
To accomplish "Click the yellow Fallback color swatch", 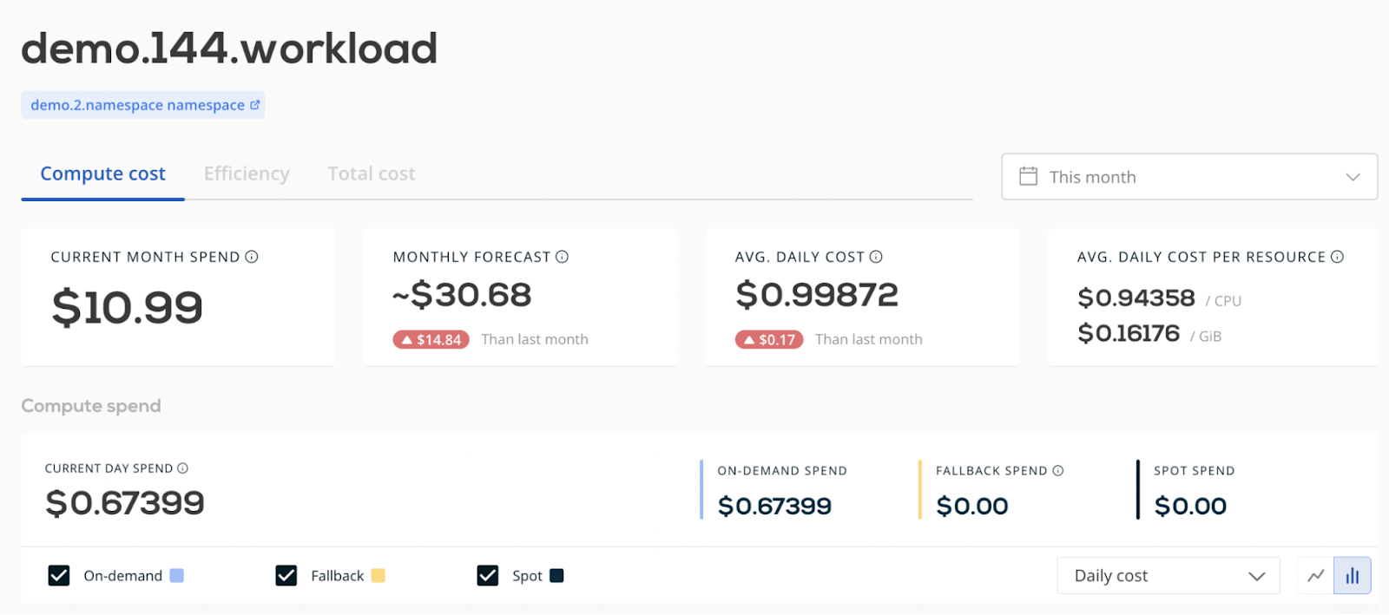I will click(378, 576).
